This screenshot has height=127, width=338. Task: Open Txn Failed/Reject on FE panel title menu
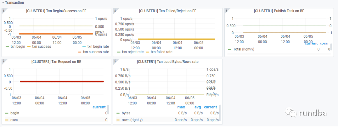pyautogui.click(x=167, y=11)
